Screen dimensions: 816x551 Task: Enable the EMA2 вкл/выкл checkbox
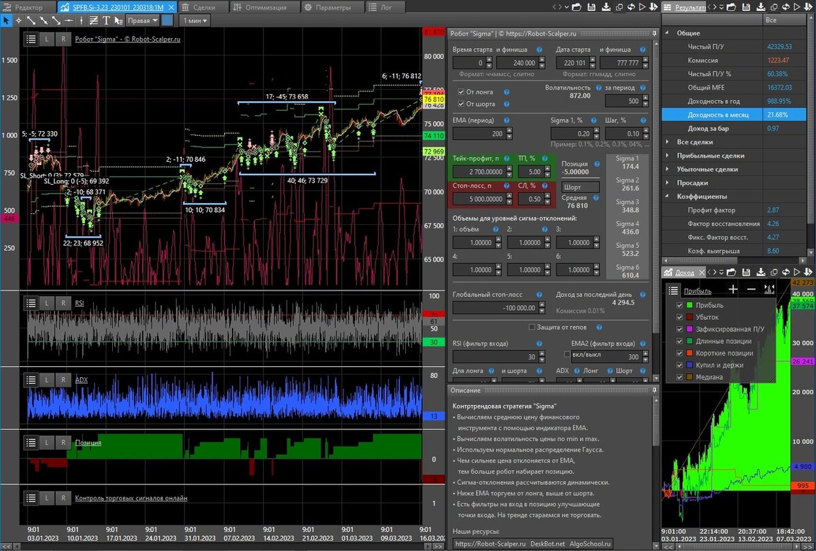568,354
